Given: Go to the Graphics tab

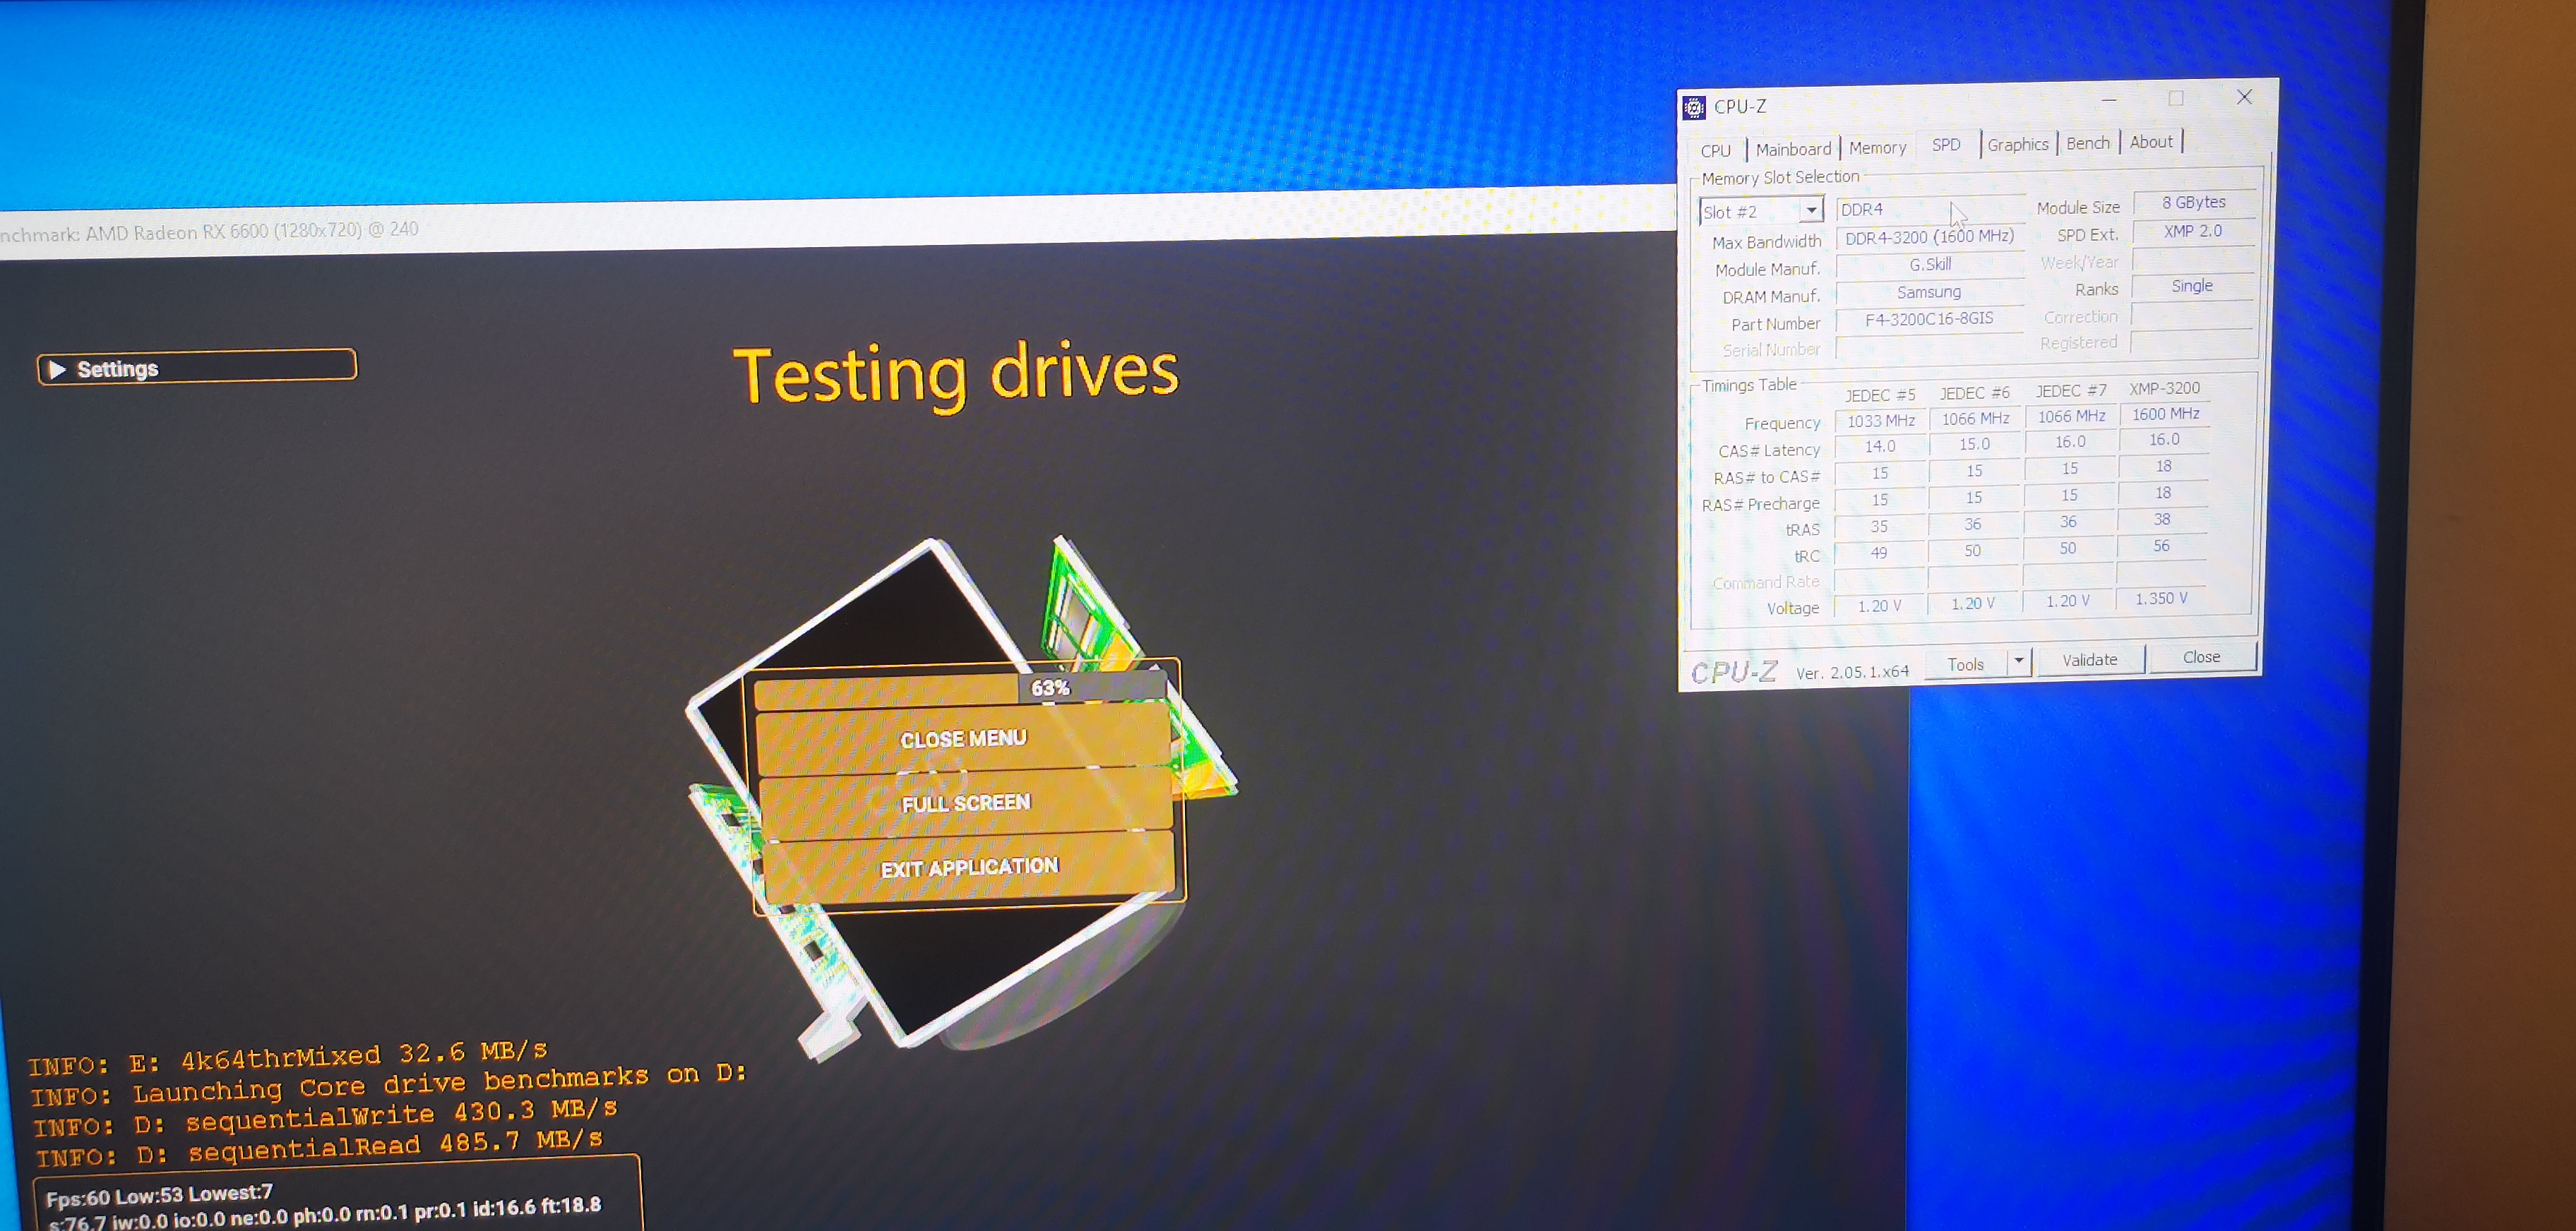Looking at the screenshot, I should 2017,145.
